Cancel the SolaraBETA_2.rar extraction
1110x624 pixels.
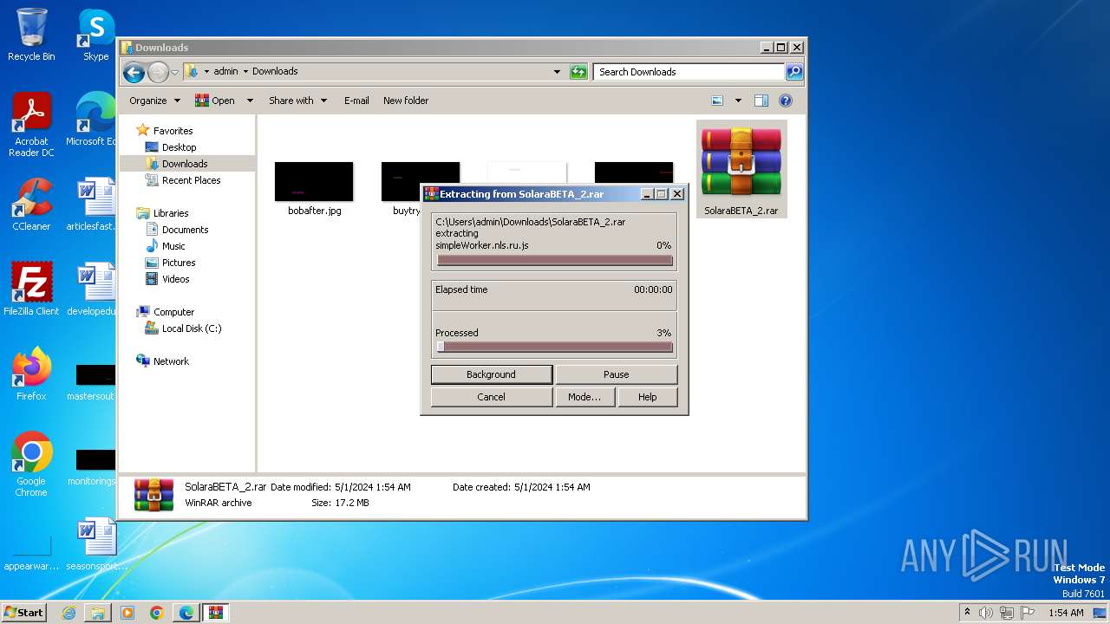tap(491, 397)
